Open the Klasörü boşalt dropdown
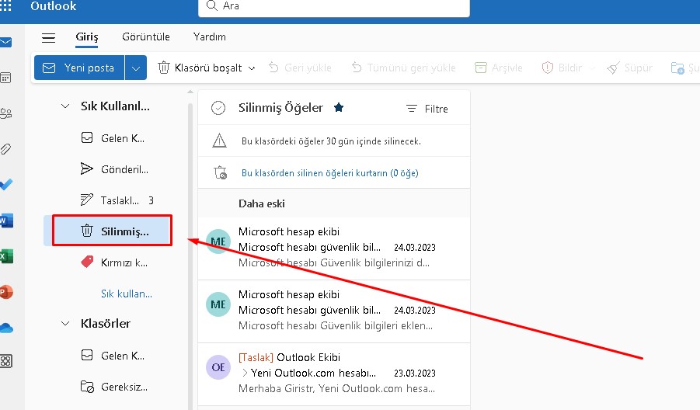This screenshot has height=410, width=700. pyautogui.click(x=252, y=68)
